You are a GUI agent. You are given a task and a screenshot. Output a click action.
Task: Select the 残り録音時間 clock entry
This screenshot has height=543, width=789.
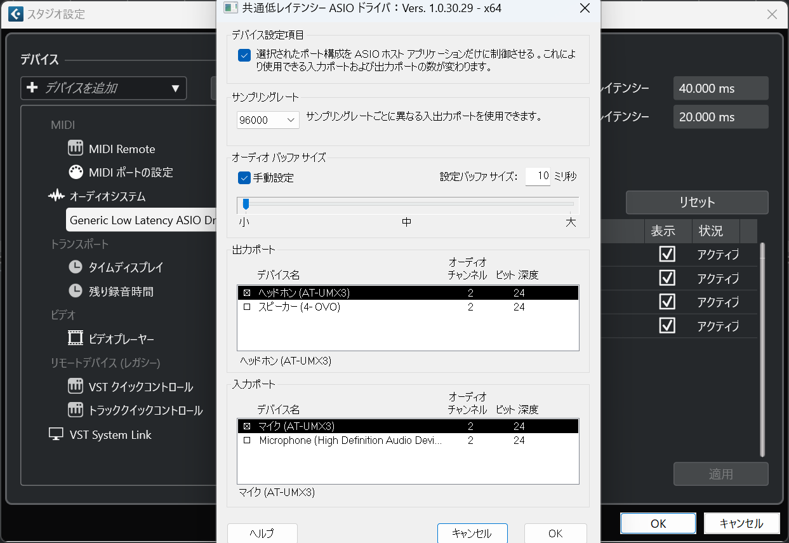(x=110, y=292)
